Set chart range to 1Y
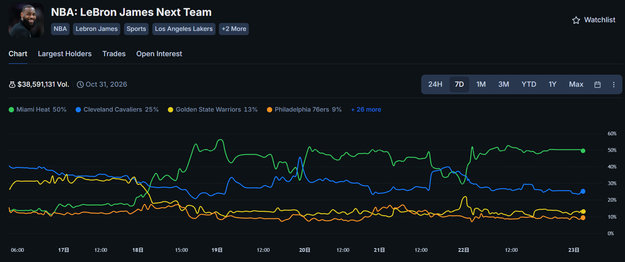This screenshot has height=262, width=625. click(x=552, y=84)
